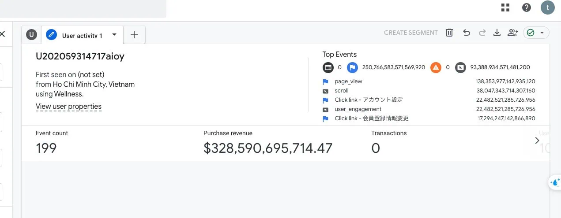Click the account avatar "t"
This screenshot has width=561, height=218.
pyautogui.click(x=547, y=7)
